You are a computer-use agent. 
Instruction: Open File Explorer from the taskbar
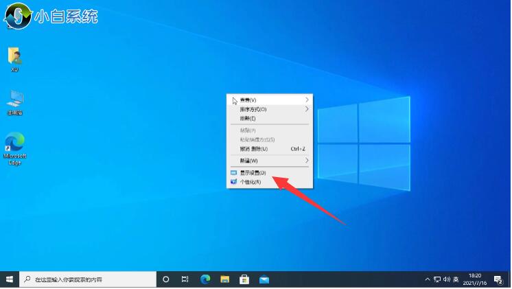224,279
